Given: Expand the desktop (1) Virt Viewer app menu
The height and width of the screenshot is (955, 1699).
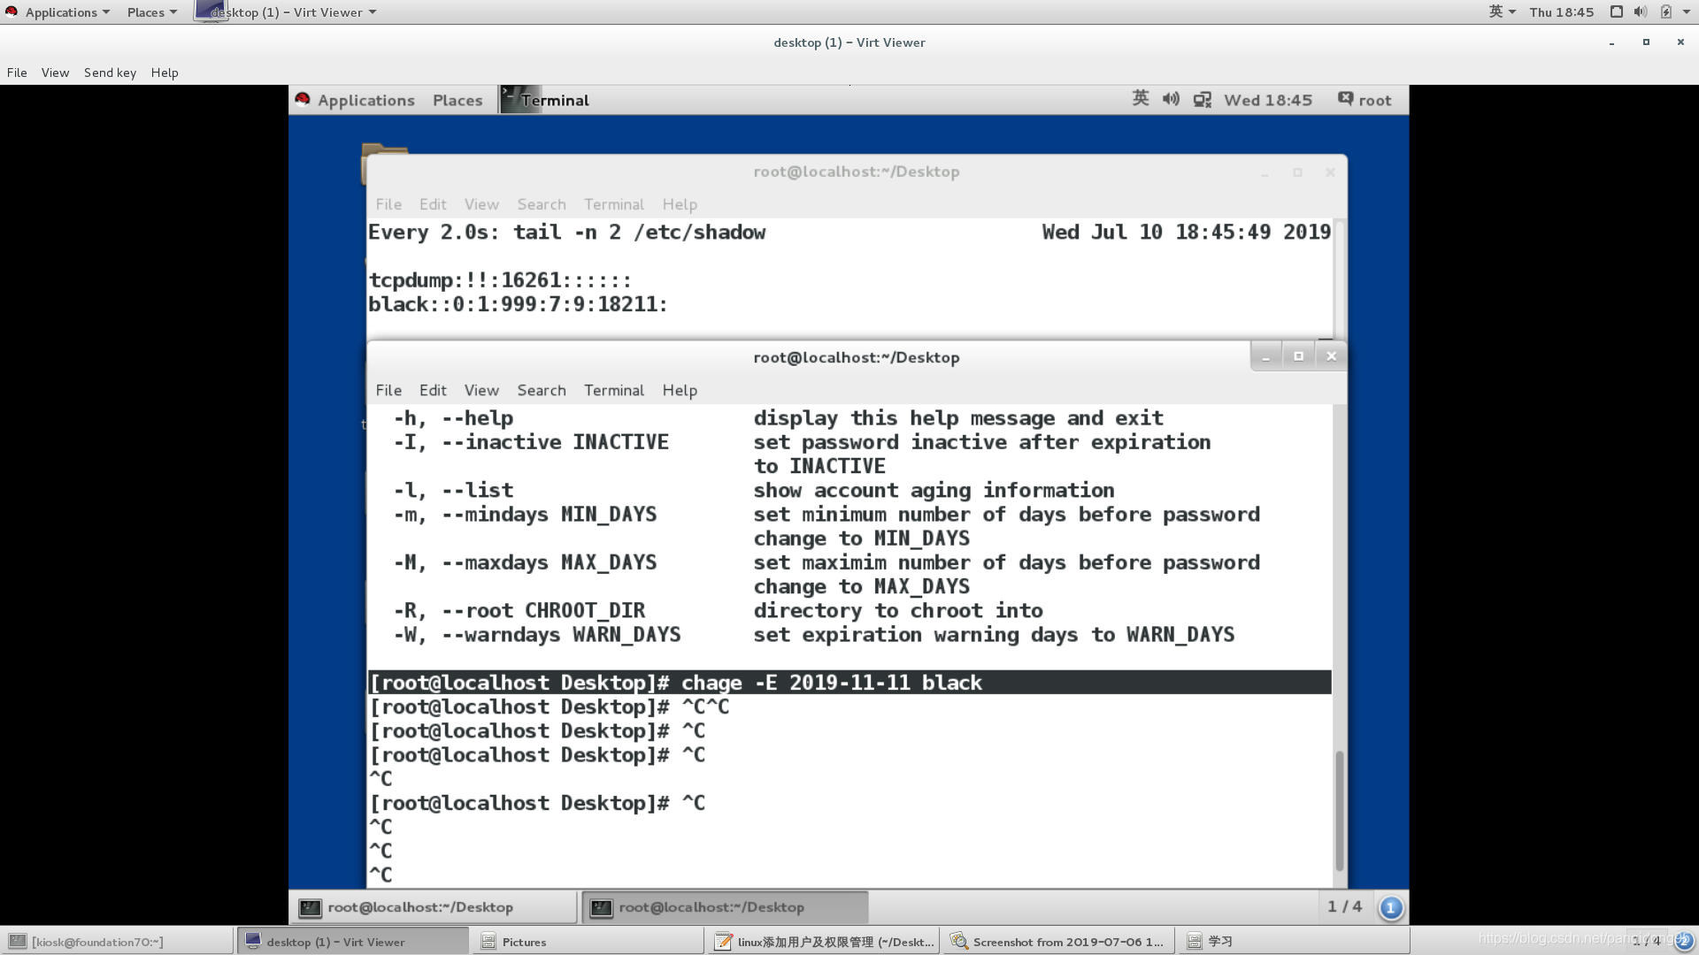Looking at the screenshot, I should (x=287, y=12).
